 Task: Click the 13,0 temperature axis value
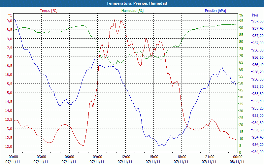click(x=9, y=129)
